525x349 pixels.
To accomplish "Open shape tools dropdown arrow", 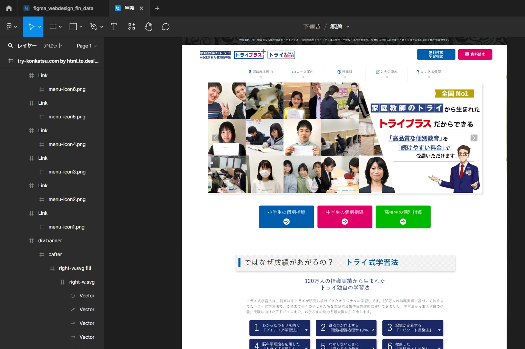I will click(x=81, y=27).
